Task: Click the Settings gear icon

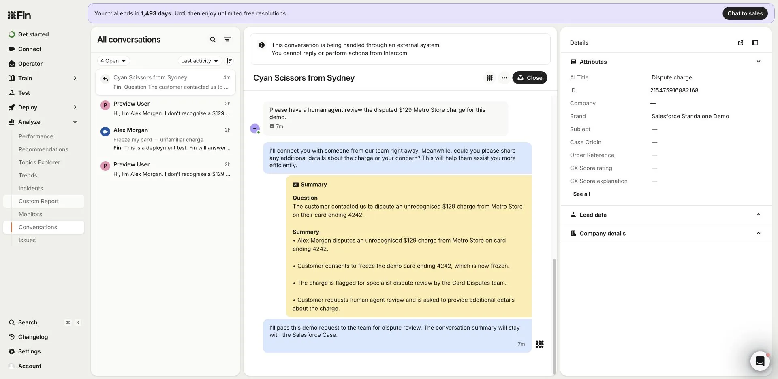Action: (12, 351)
